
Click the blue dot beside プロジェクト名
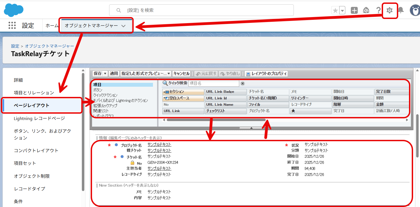tap(116, 145)
